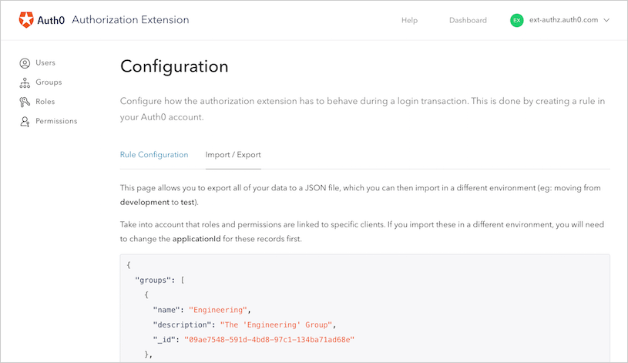Switch to the Rule Configuration tab

click(154, 155)
